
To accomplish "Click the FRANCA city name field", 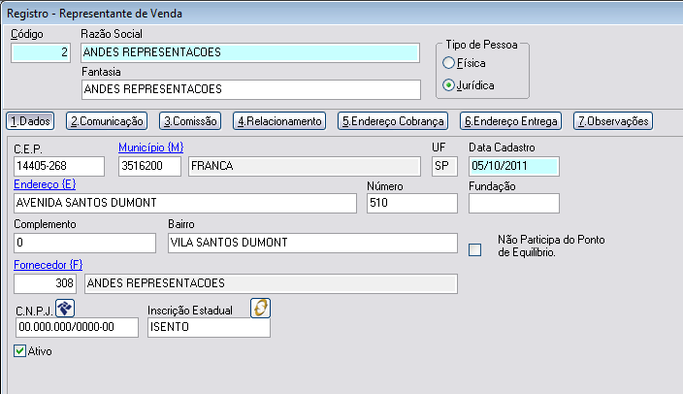I will [x=305, y=166].
